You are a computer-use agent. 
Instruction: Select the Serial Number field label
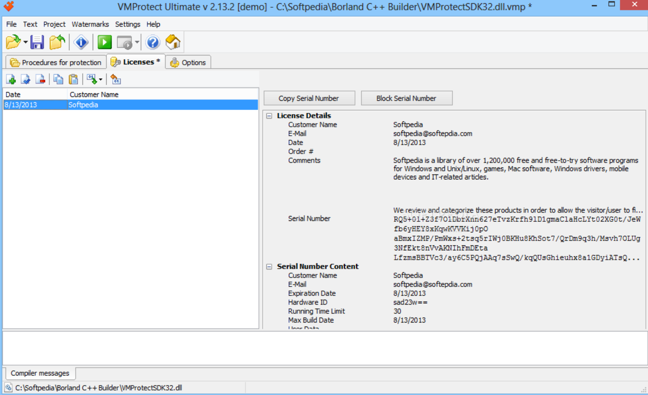(x=309, y=218)
